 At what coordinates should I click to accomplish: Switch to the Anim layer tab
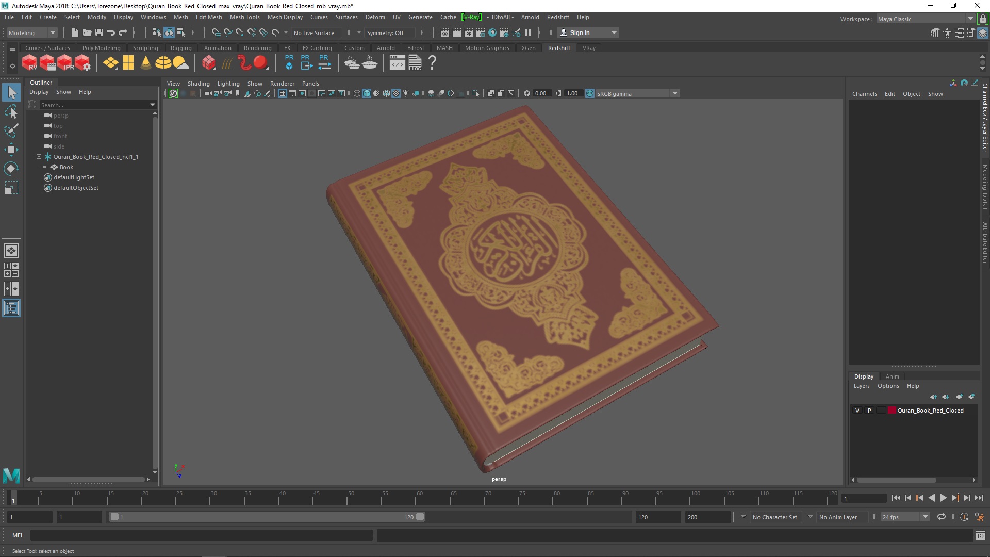coord(892,376)
